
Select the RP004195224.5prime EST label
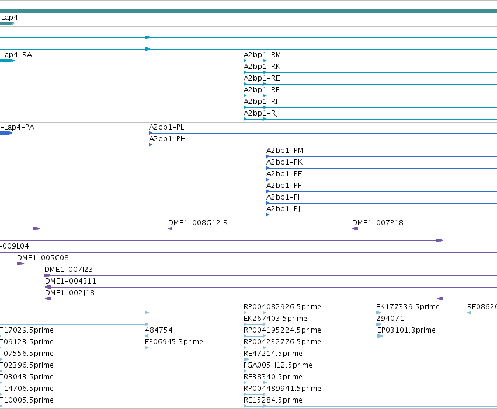point(282,330)
